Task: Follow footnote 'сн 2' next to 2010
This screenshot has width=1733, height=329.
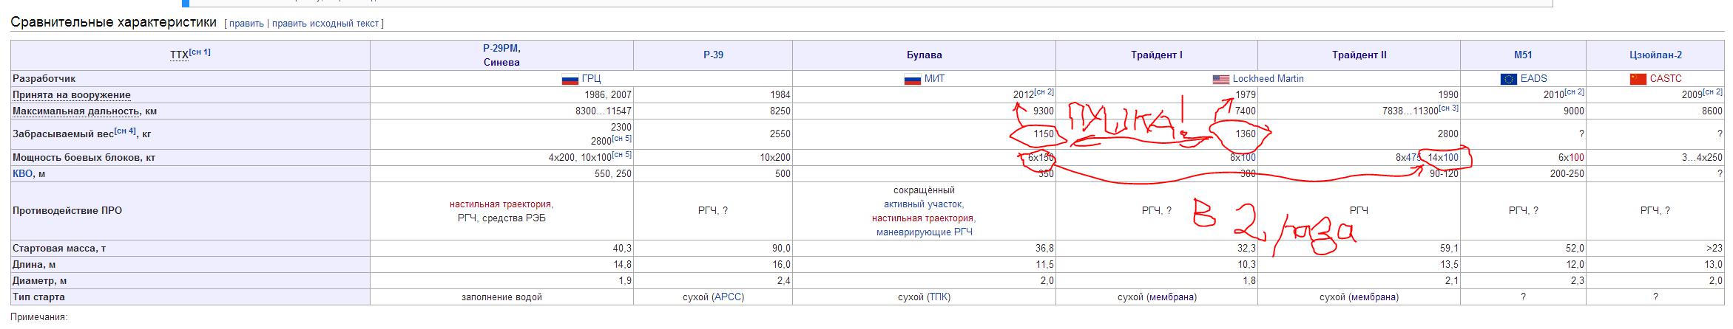Action: (1574, 92)
